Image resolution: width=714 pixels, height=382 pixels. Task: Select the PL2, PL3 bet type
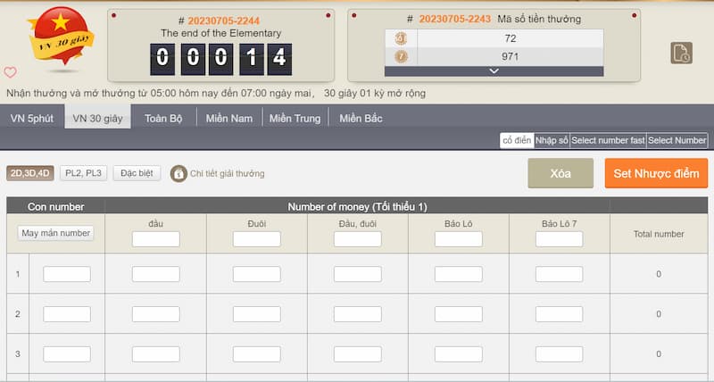point(84,173)
